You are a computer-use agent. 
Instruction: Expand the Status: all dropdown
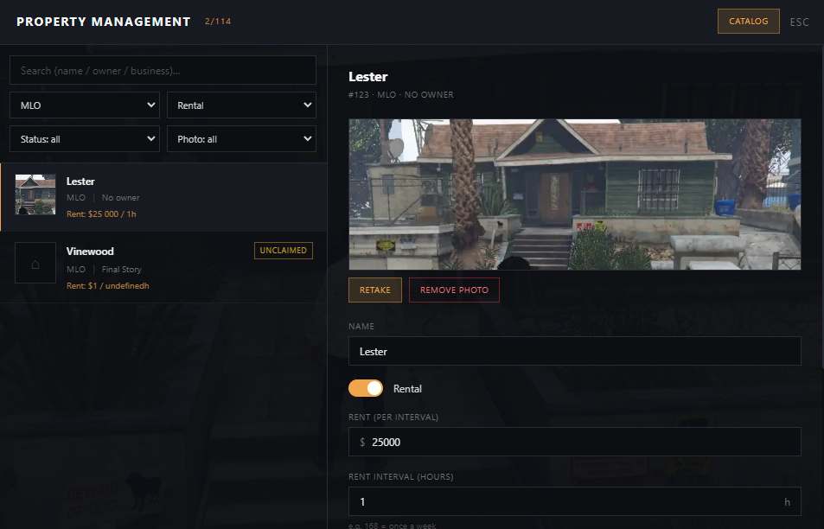pyautogui.click(x=85, y=138)
